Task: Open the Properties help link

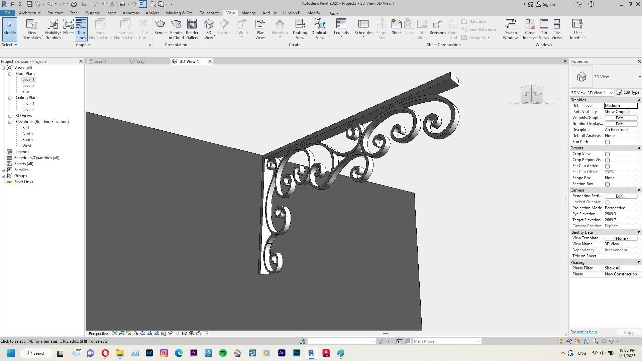Action: [x=583, y=332]
